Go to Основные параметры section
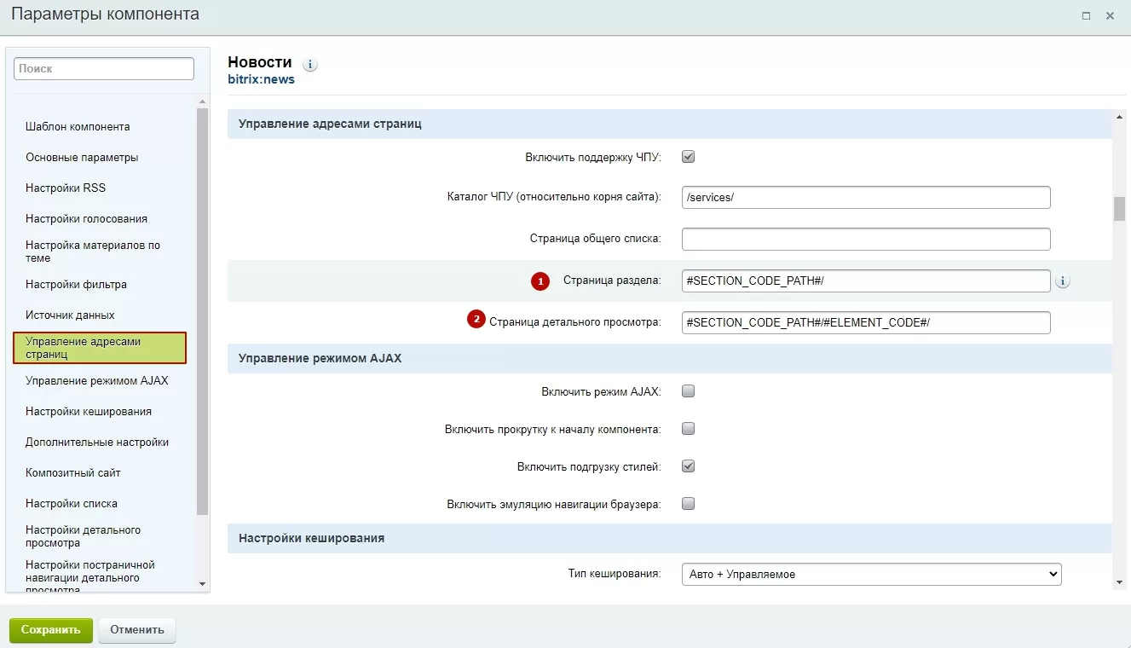 click(x=82, y=157)
